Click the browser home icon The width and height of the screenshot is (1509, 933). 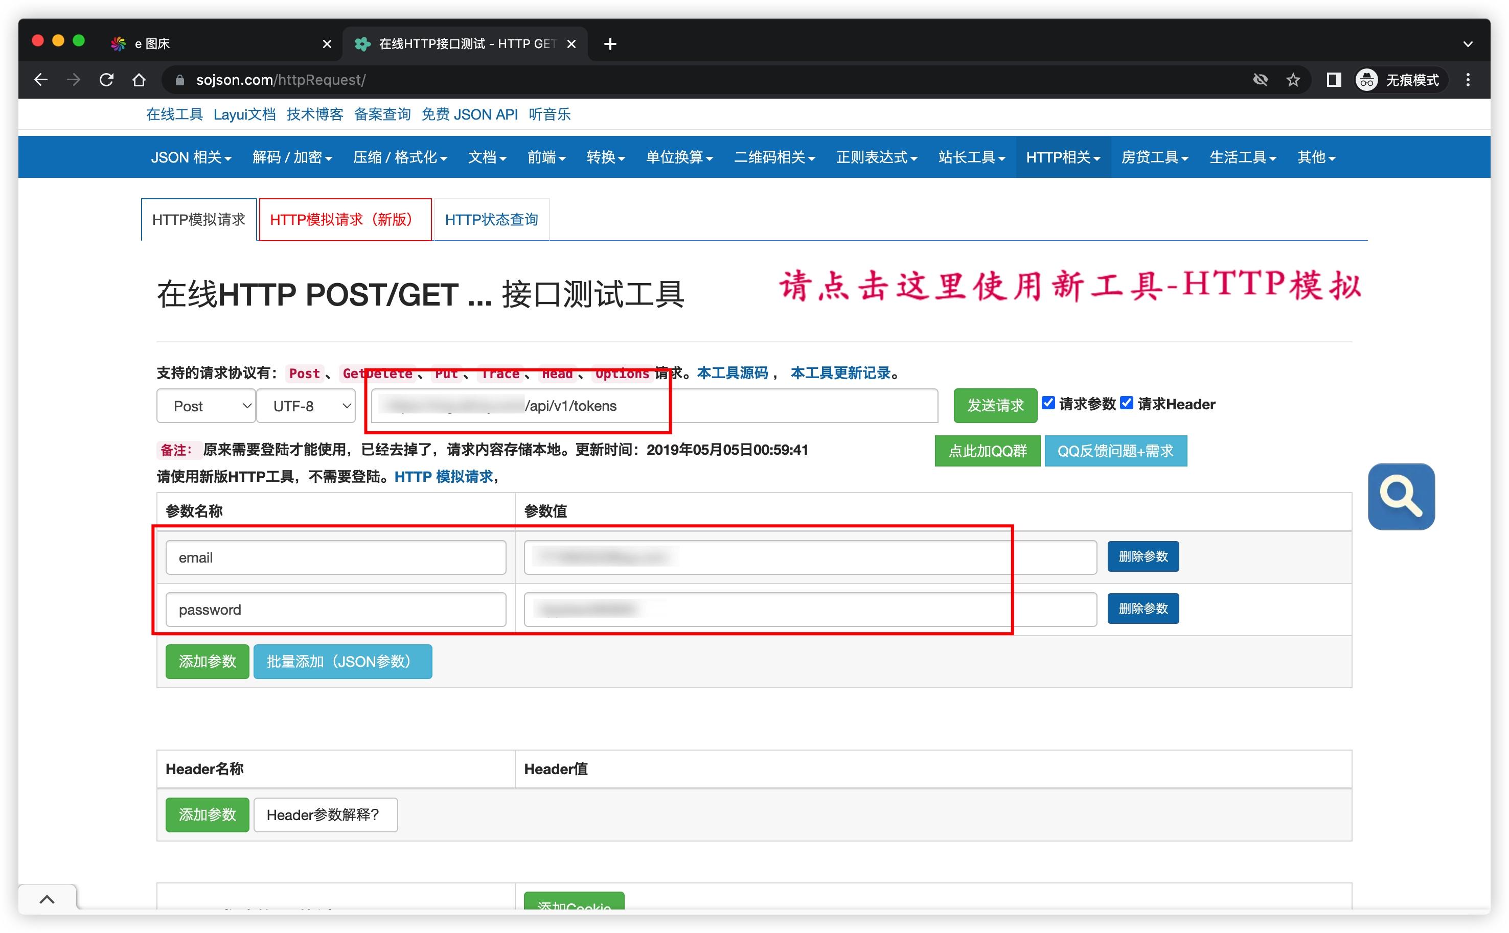tap(139, 80)
